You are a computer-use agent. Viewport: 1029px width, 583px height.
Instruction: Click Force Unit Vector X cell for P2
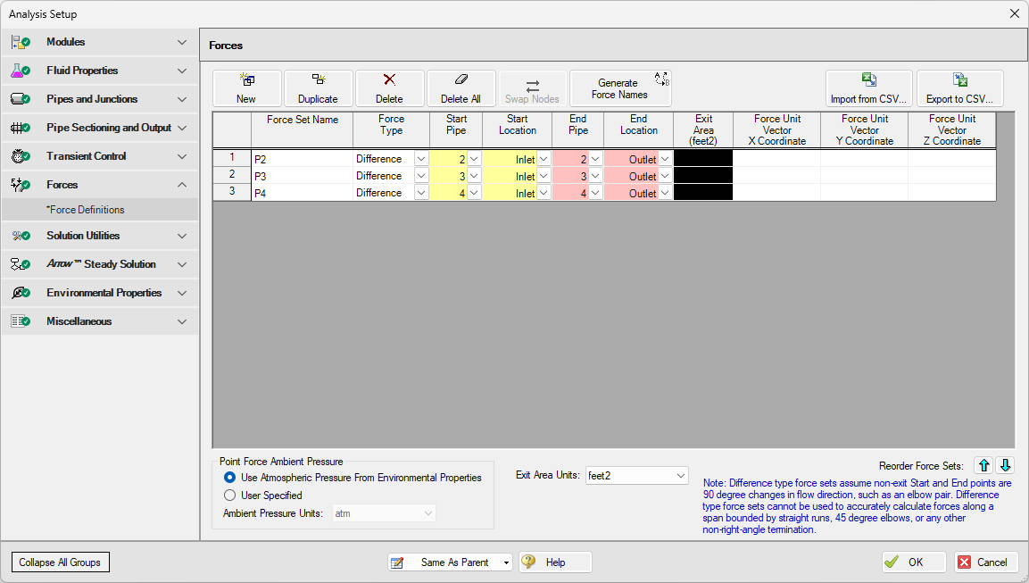776,159
